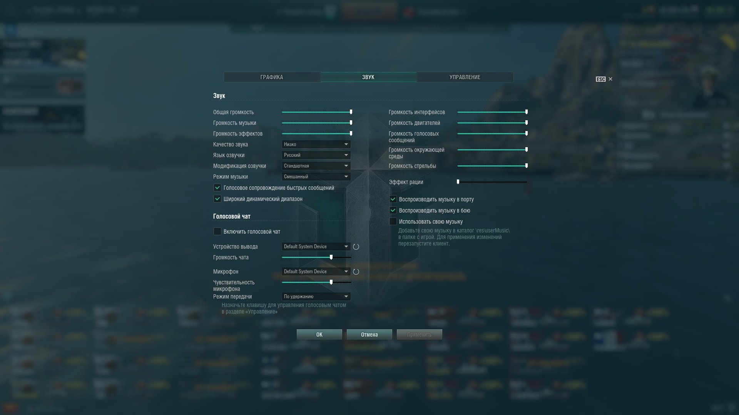Refresh the output device list icon
Image resolution: width=739 pixels, height=415 pixels.
pyautogui.click(x=356, y=247)
